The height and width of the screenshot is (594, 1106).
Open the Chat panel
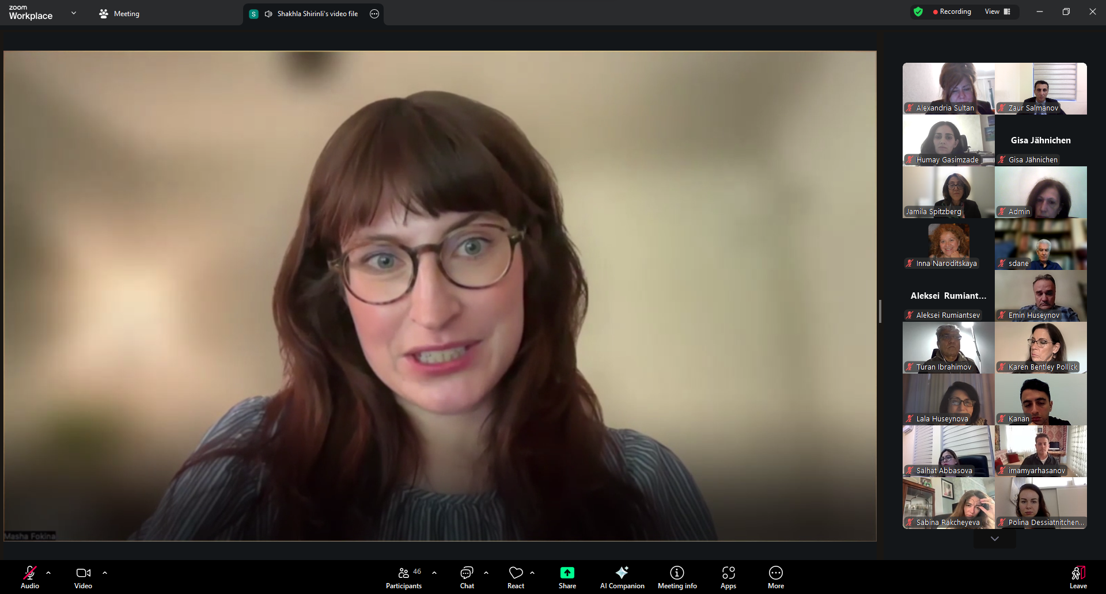point(467,577)
